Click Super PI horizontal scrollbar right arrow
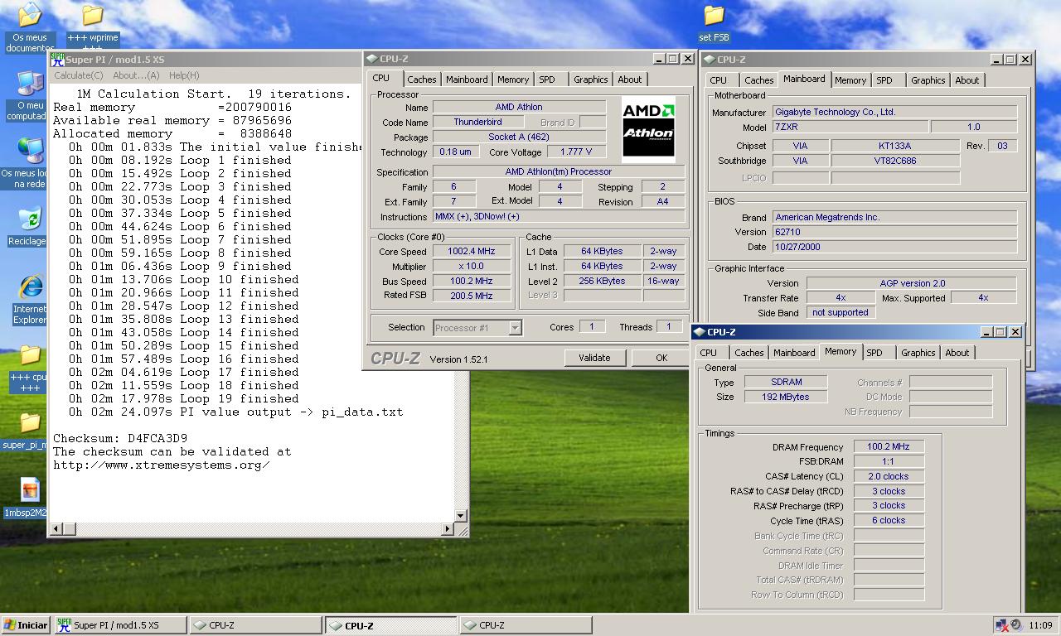1061x636 pixels. (448, 528)
